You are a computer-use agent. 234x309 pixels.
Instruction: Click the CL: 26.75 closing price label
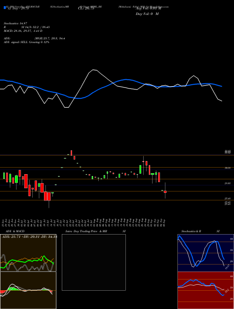[86, 8]
